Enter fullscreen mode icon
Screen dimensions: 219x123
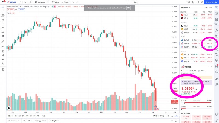click(198, 2)
